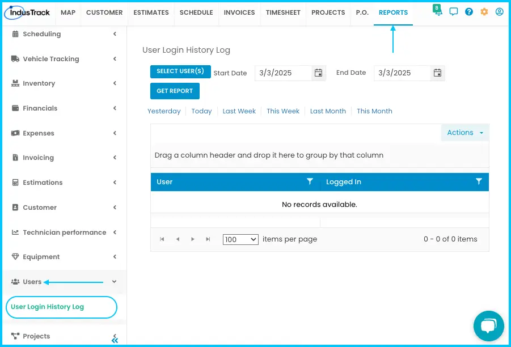This screenshot has height=347, width=511.
Task: Click the Inventory icon in sidebar
Action: (x=15, y=83)
